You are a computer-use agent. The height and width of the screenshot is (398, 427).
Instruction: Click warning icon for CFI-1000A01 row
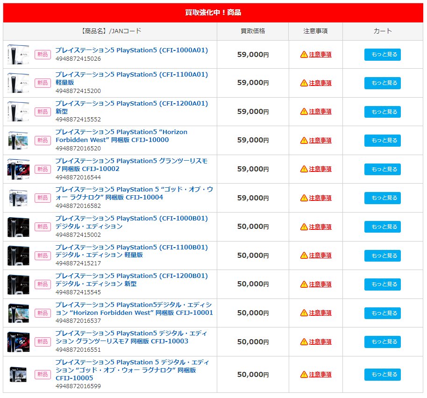tap(304, 55)
